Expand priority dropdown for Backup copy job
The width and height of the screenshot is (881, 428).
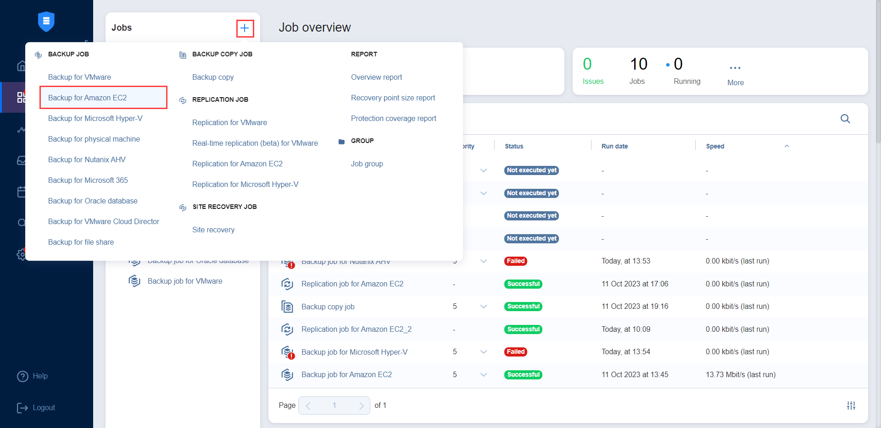(483, 307)
